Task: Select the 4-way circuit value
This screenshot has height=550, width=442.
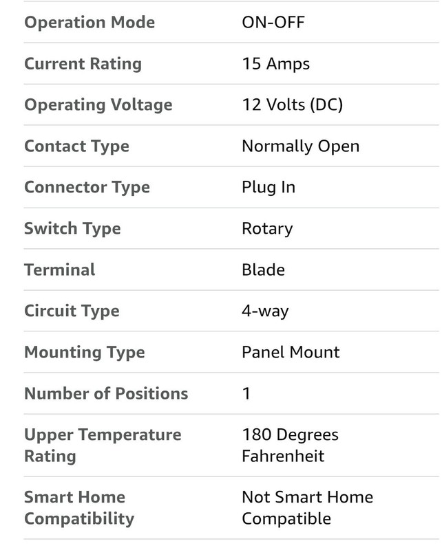Action: tap(265, 311)
